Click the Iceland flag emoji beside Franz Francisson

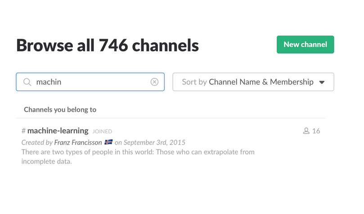(108, 142)
